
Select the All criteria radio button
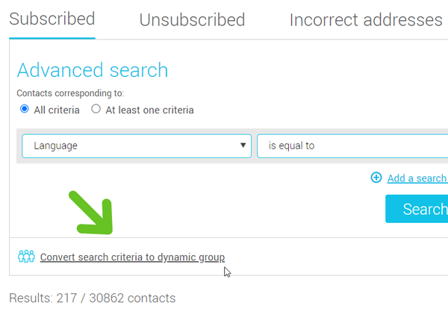point(25,110)
